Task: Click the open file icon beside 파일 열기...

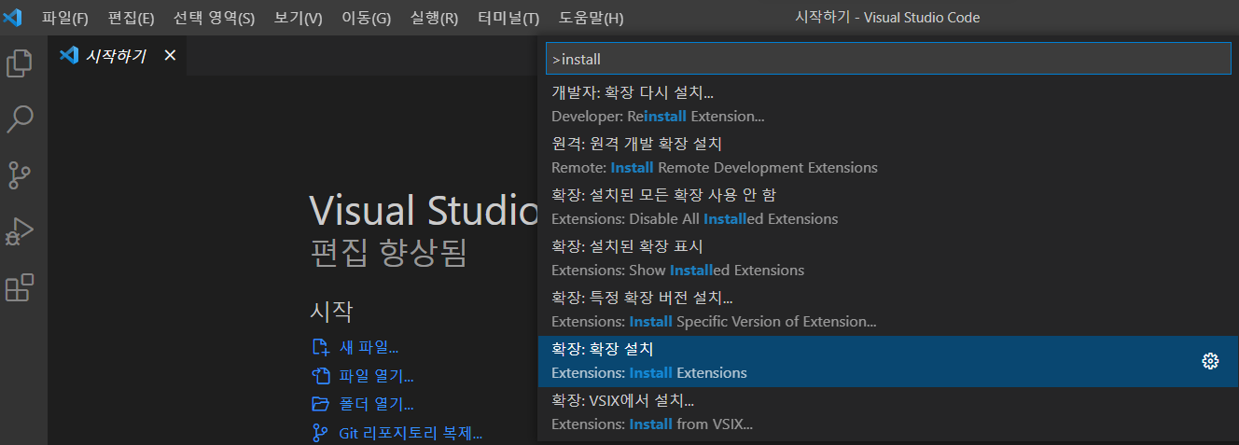Action: click(320, 376)
